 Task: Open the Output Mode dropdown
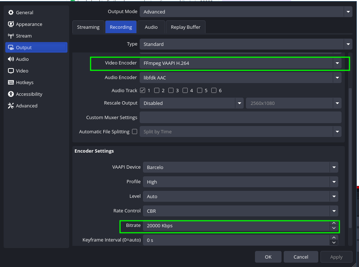coord(246,12)
